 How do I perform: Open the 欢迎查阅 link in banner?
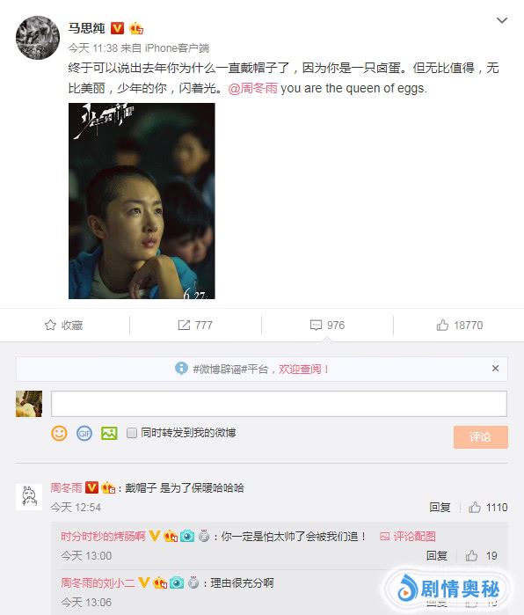point(303,369)
